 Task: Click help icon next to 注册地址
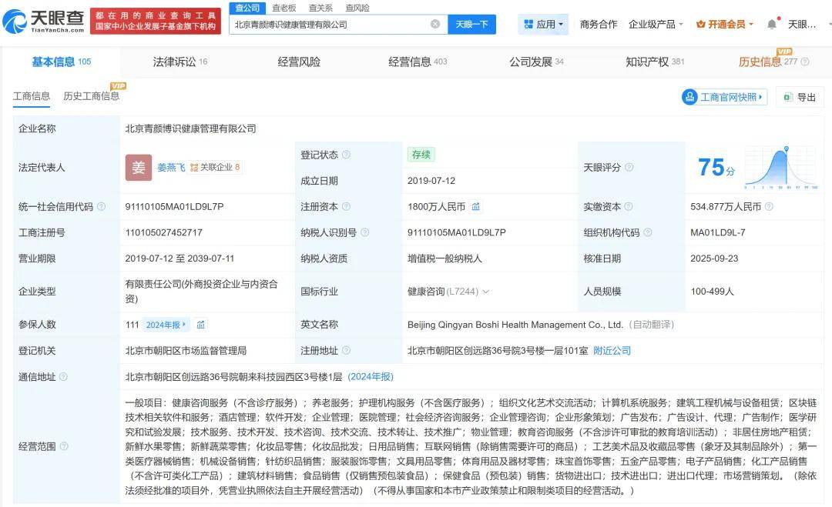pyautogui.click(x=346, y=351)
